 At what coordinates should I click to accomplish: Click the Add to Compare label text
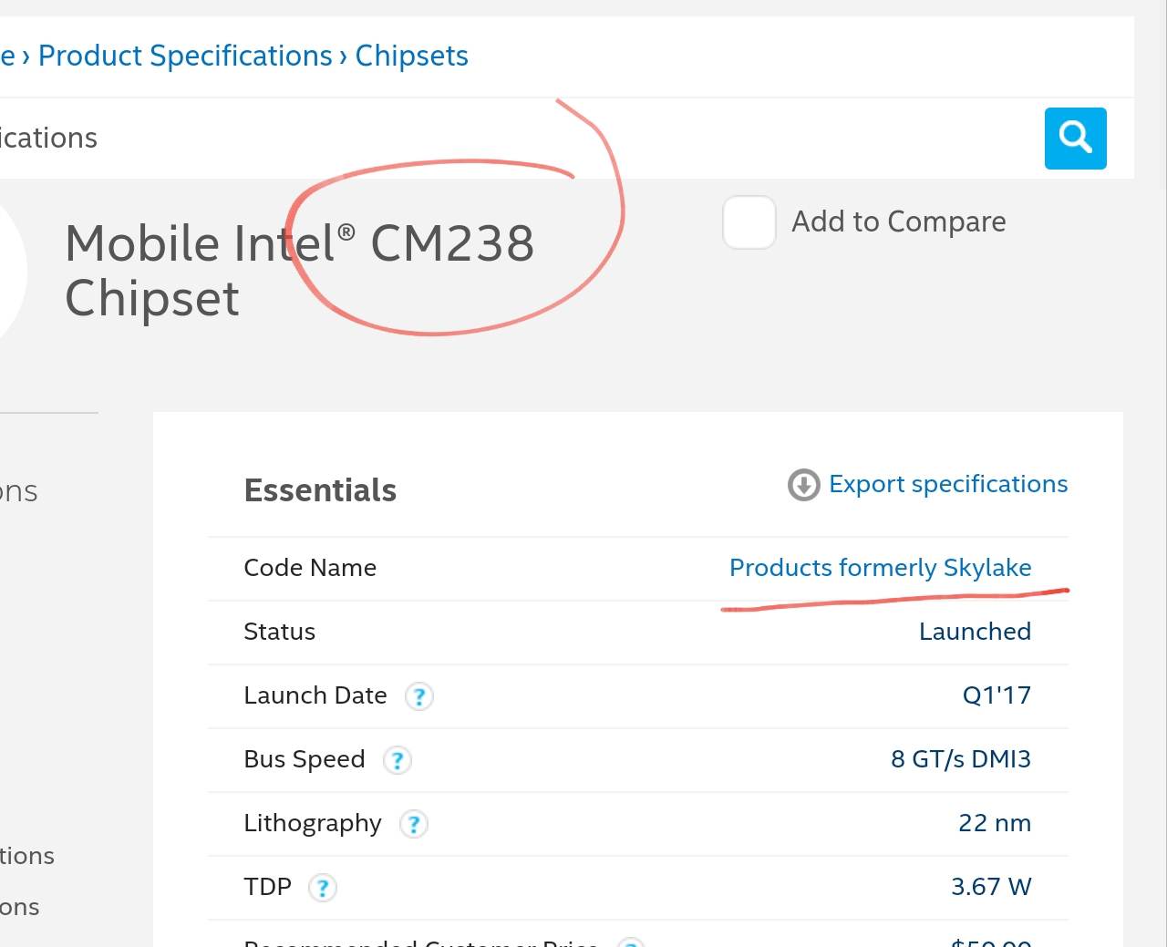click(899, 221)
